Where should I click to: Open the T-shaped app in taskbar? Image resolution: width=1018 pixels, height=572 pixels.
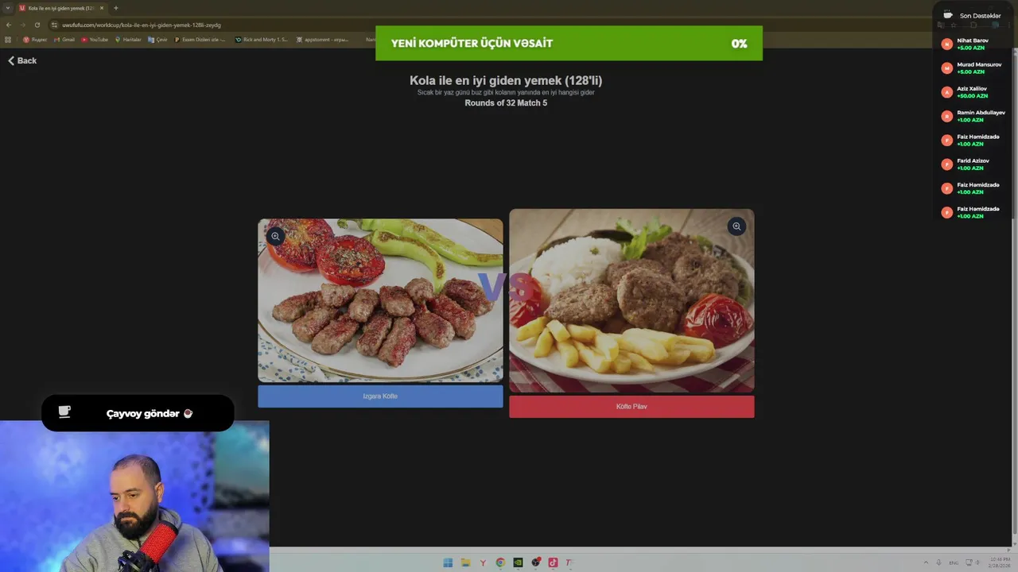[x=569, y=562]
